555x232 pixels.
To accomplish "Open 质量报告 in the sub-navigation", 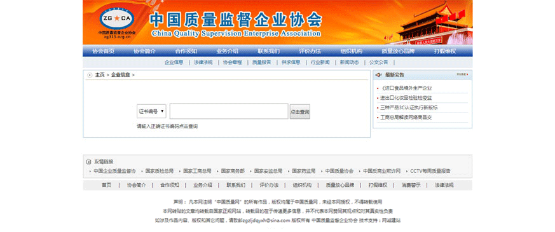I will coord(261,62).
